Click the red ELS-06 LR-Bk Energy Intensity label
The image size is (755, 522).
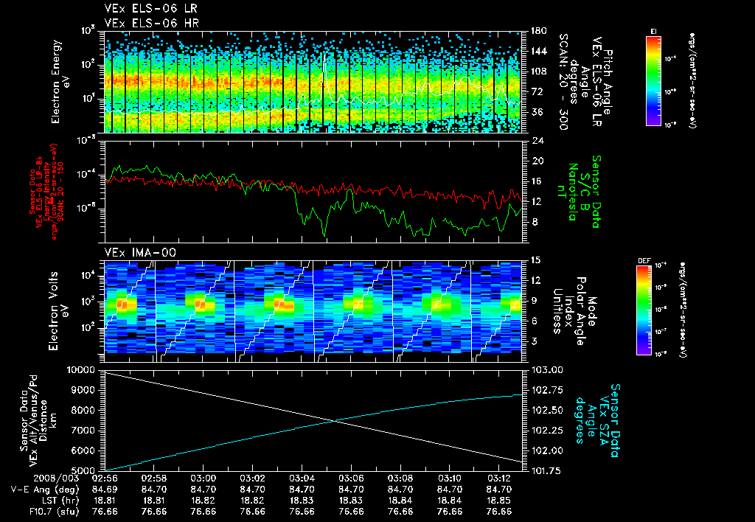[46, 192]
